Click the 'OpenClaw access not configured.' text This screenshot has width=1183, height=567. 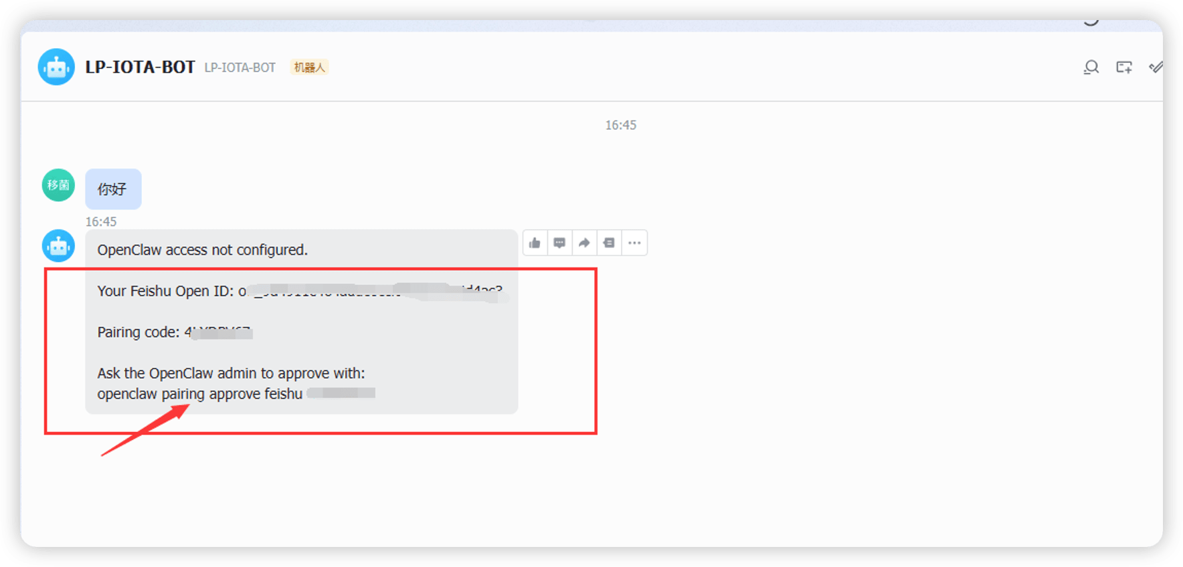(x=202, y=250)
